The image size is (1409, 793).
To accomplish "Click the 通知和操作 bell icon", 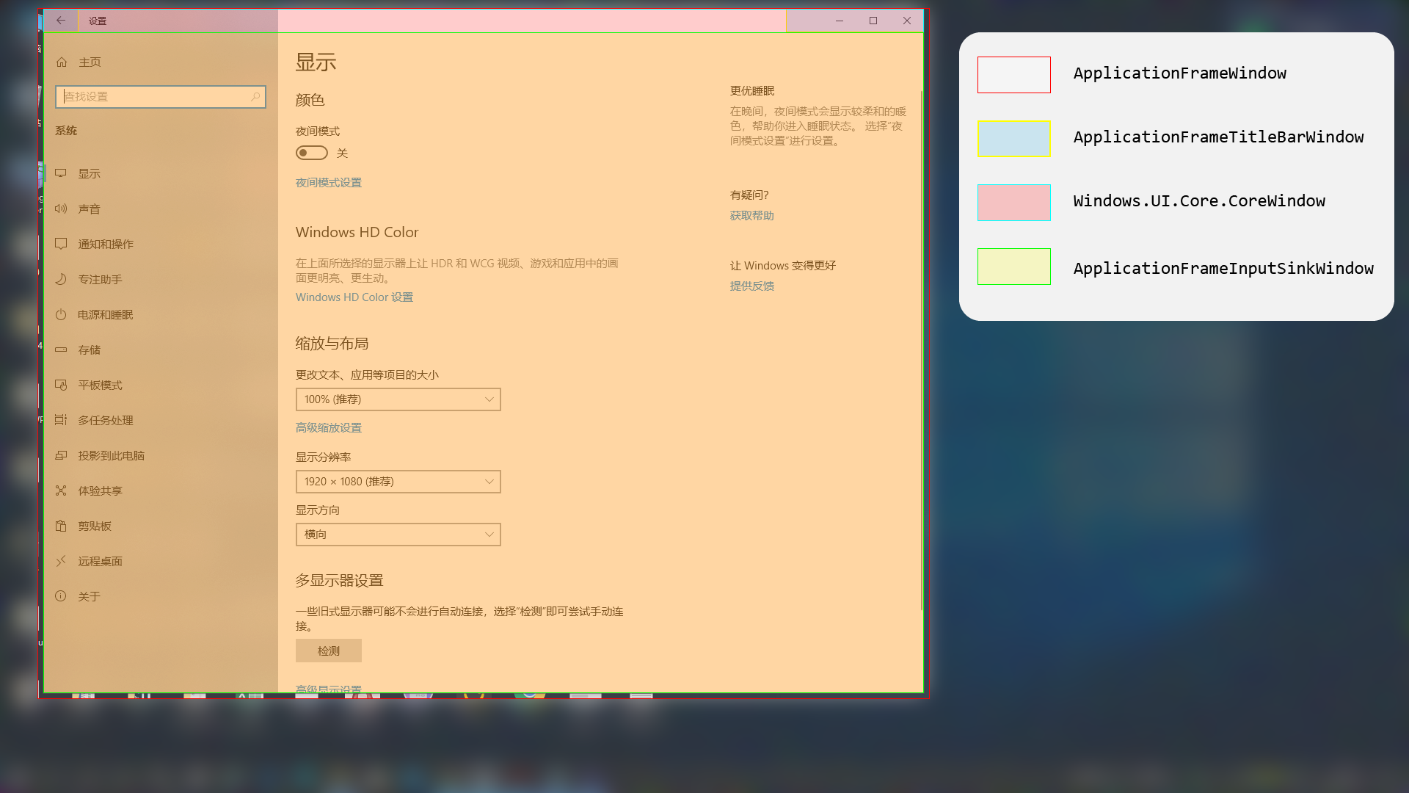I will click(x=62, y=244).
